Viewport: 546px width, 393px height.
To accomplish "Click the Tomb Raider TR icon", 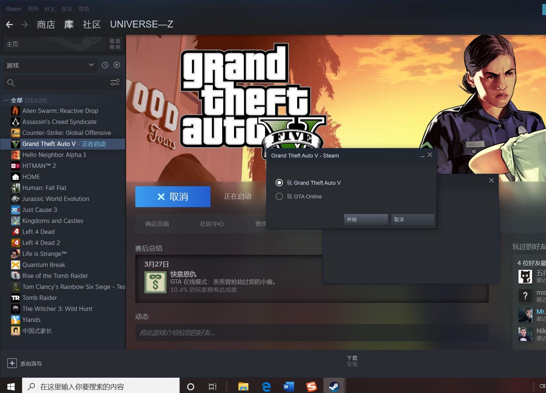I will (15, 298).
